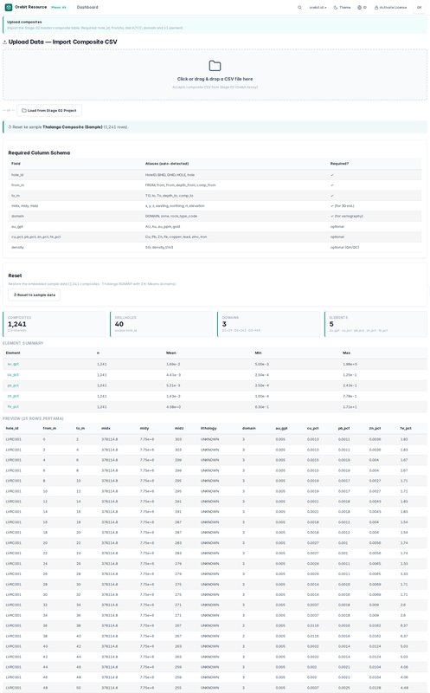Click the Phase 03 badge

59,8
